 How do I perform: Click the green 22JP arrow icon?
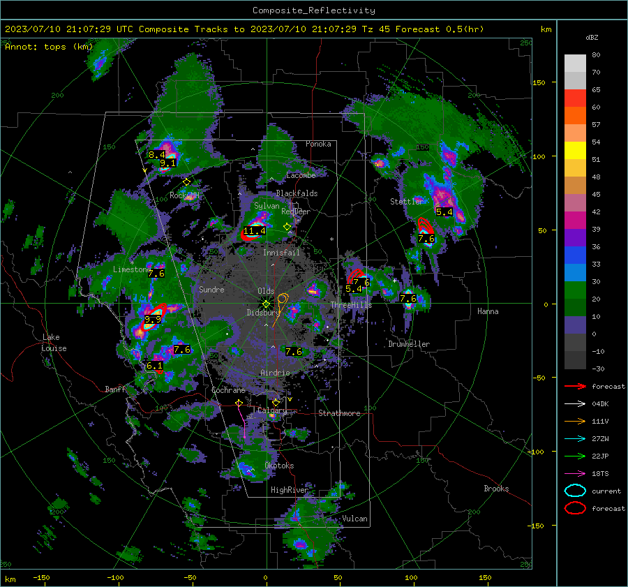(575, 456)
